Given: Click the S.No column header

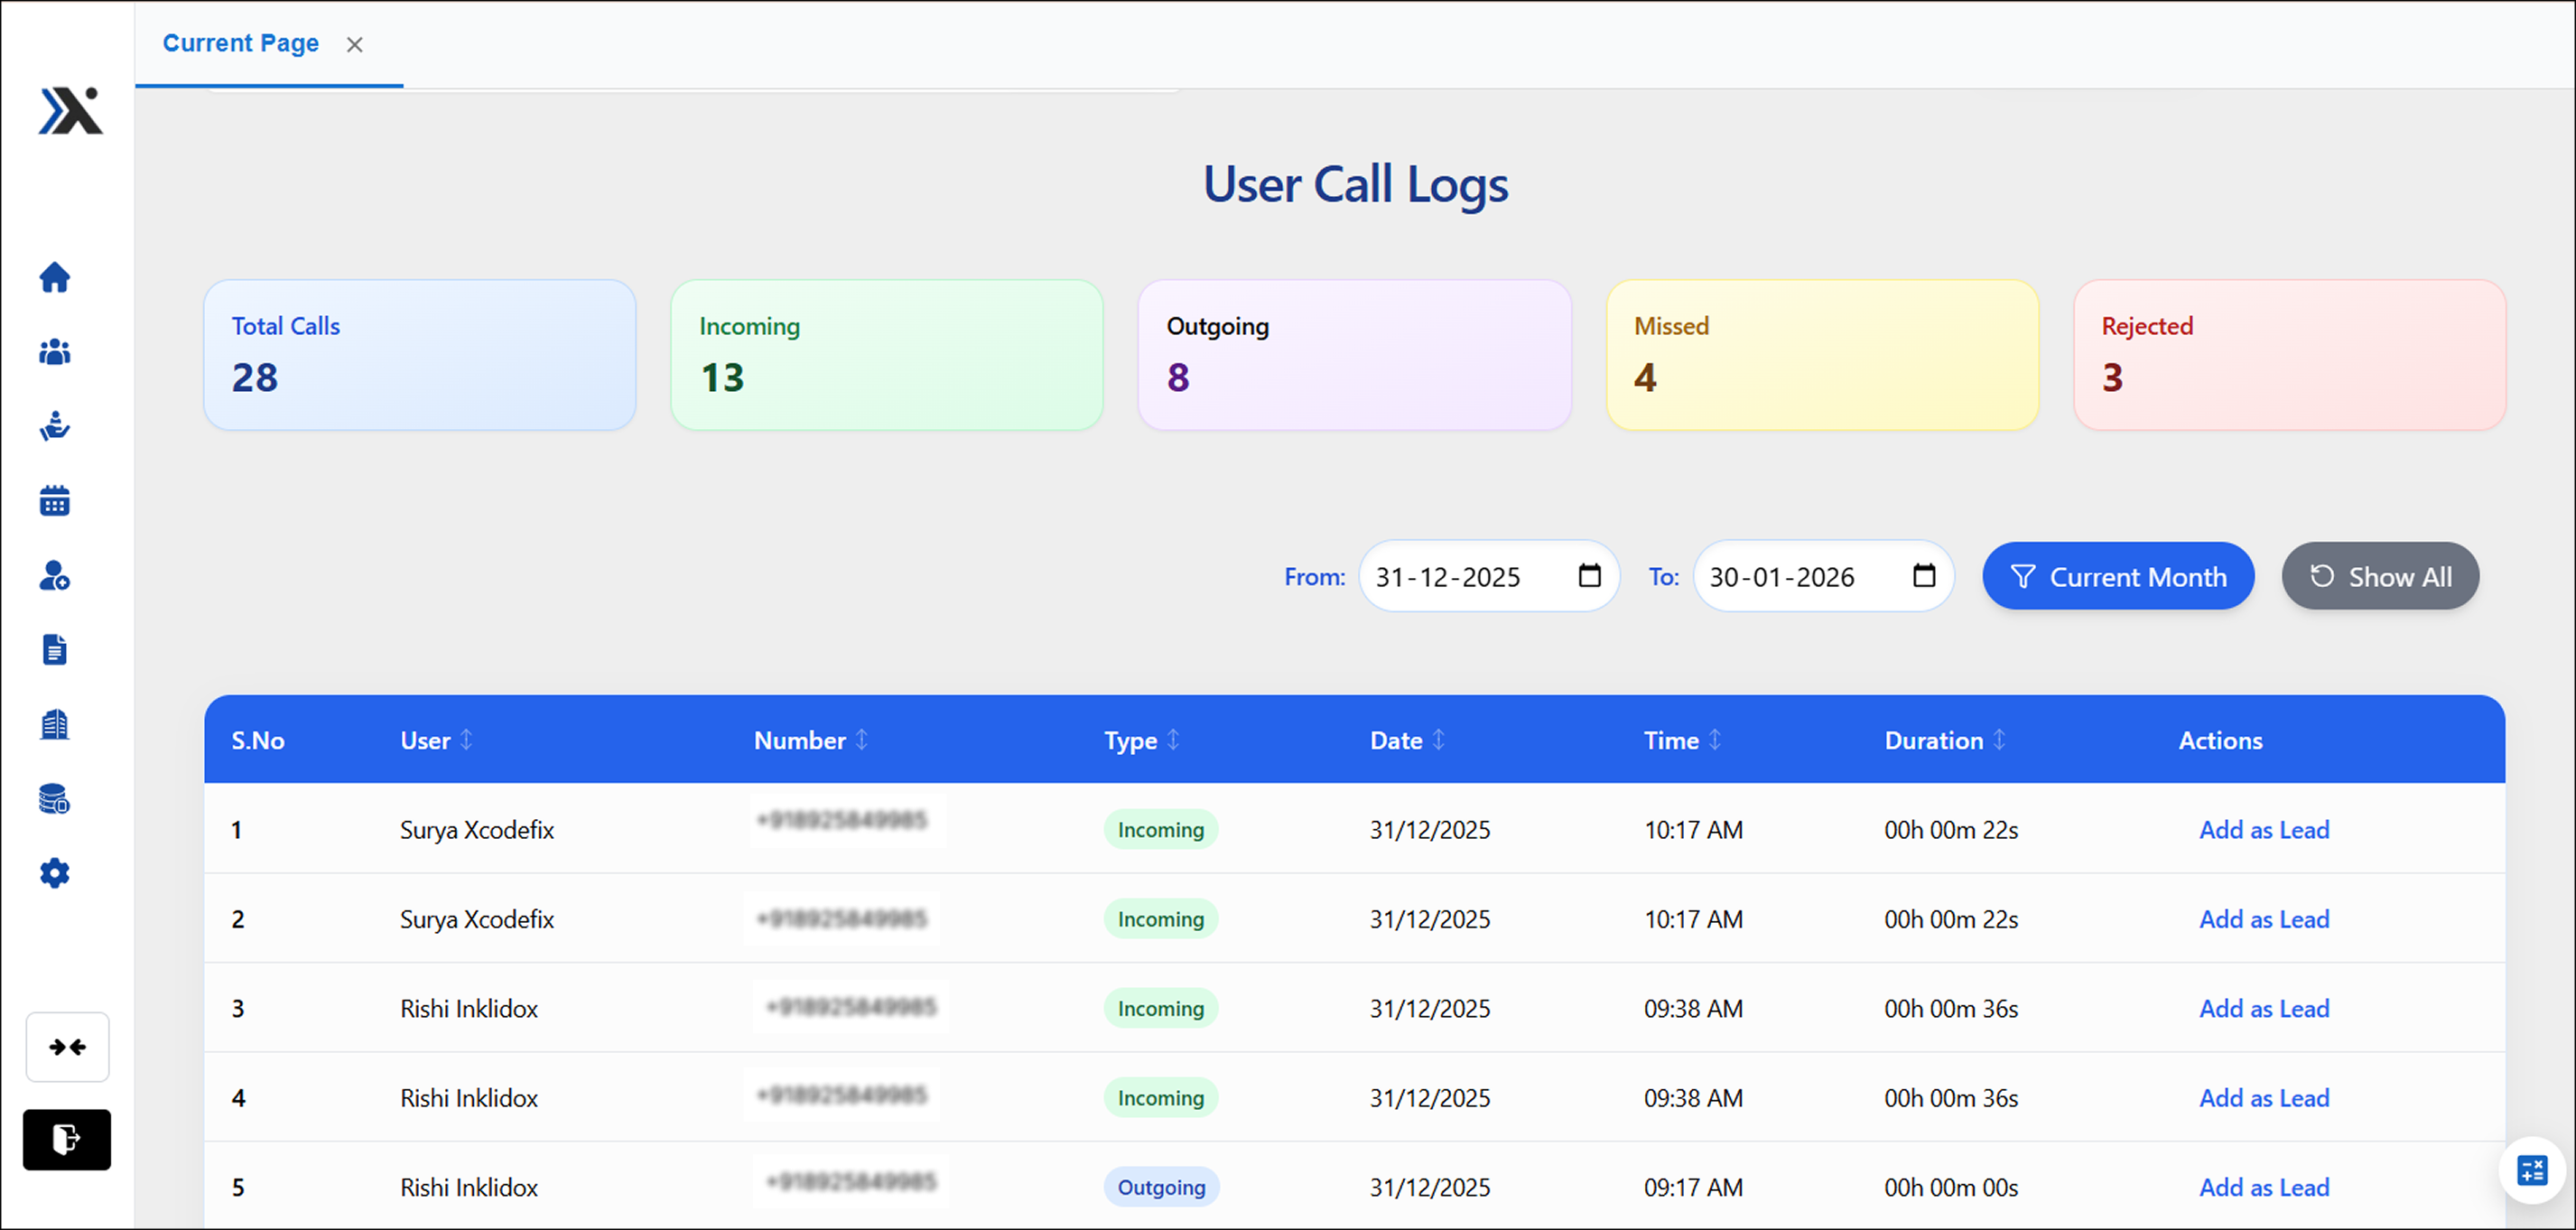Looking at the screenshot, I should click(258, 740).
